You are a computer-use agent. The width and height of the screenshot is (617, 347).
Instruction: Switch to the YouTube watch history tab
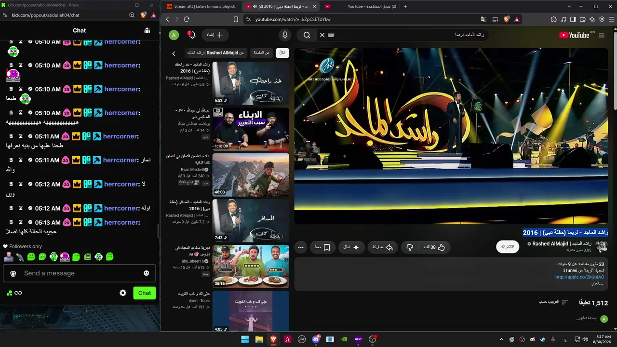(x=361, y=6)
